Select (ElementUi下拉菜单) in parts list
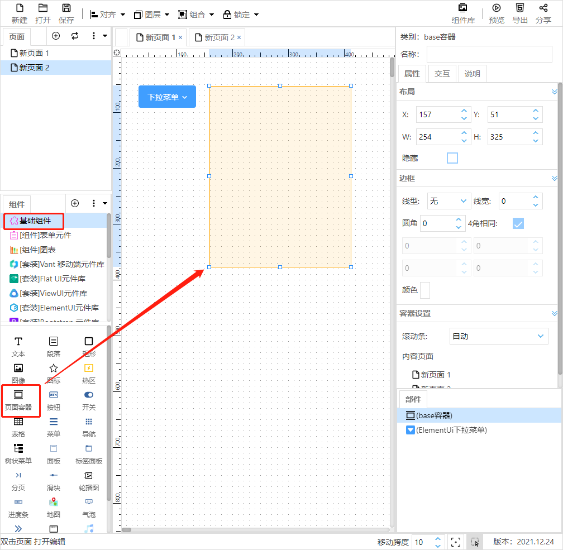 point(479,430)
